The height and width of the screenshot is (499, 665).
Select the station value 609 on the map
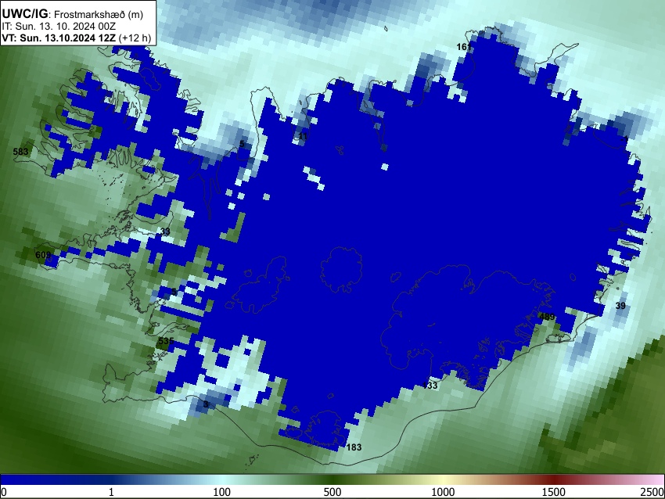pyautogui.click(x=43, y=255)
